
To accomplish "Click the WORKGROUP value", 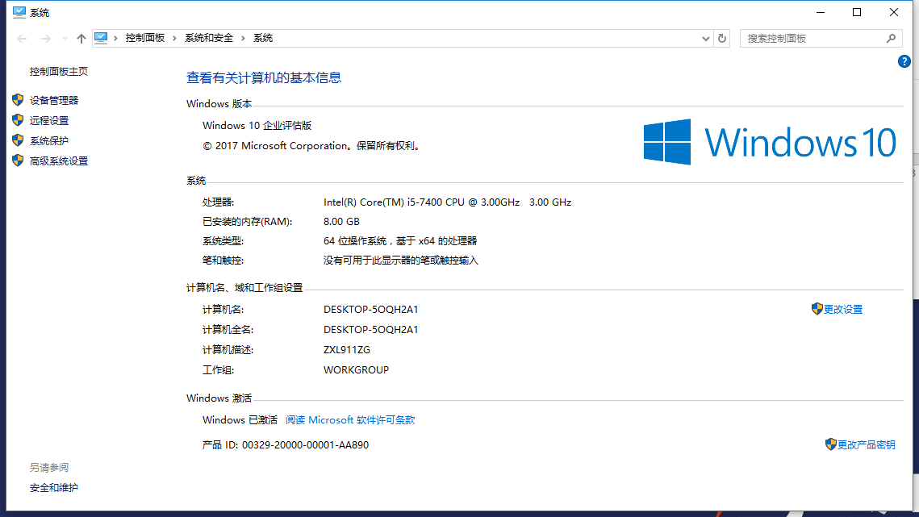I will (356, 370).
